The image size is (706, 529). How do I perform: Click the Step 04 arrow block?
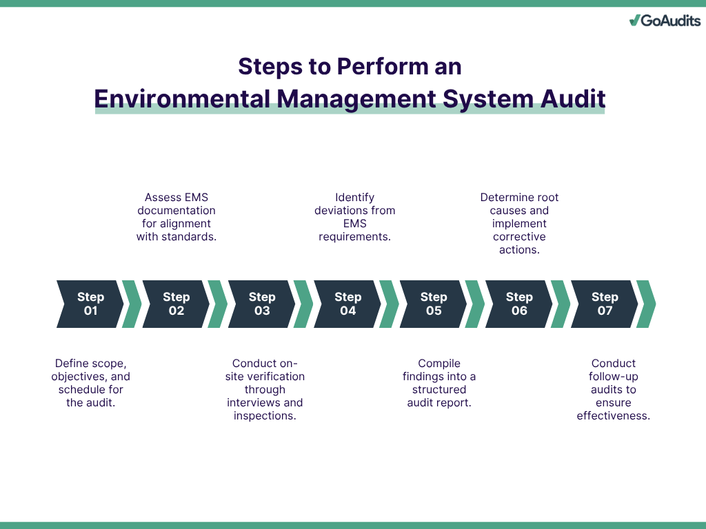point(347,304)
